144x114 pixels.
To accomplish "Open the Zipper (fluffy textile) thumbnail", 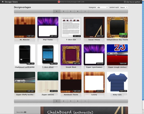I will coord(25,82).
